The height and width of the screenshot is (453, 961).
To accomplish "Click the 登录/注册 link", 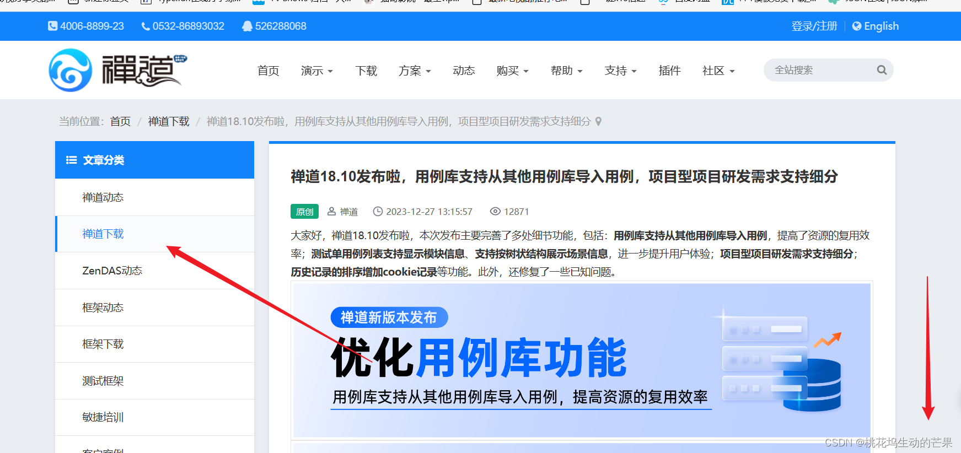I will coord(814,26).
